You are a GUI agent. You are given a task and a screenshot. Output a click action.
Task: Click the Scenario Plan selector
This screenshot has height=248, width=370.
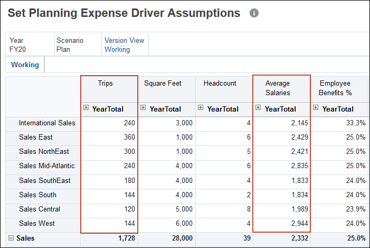point(70,44)
